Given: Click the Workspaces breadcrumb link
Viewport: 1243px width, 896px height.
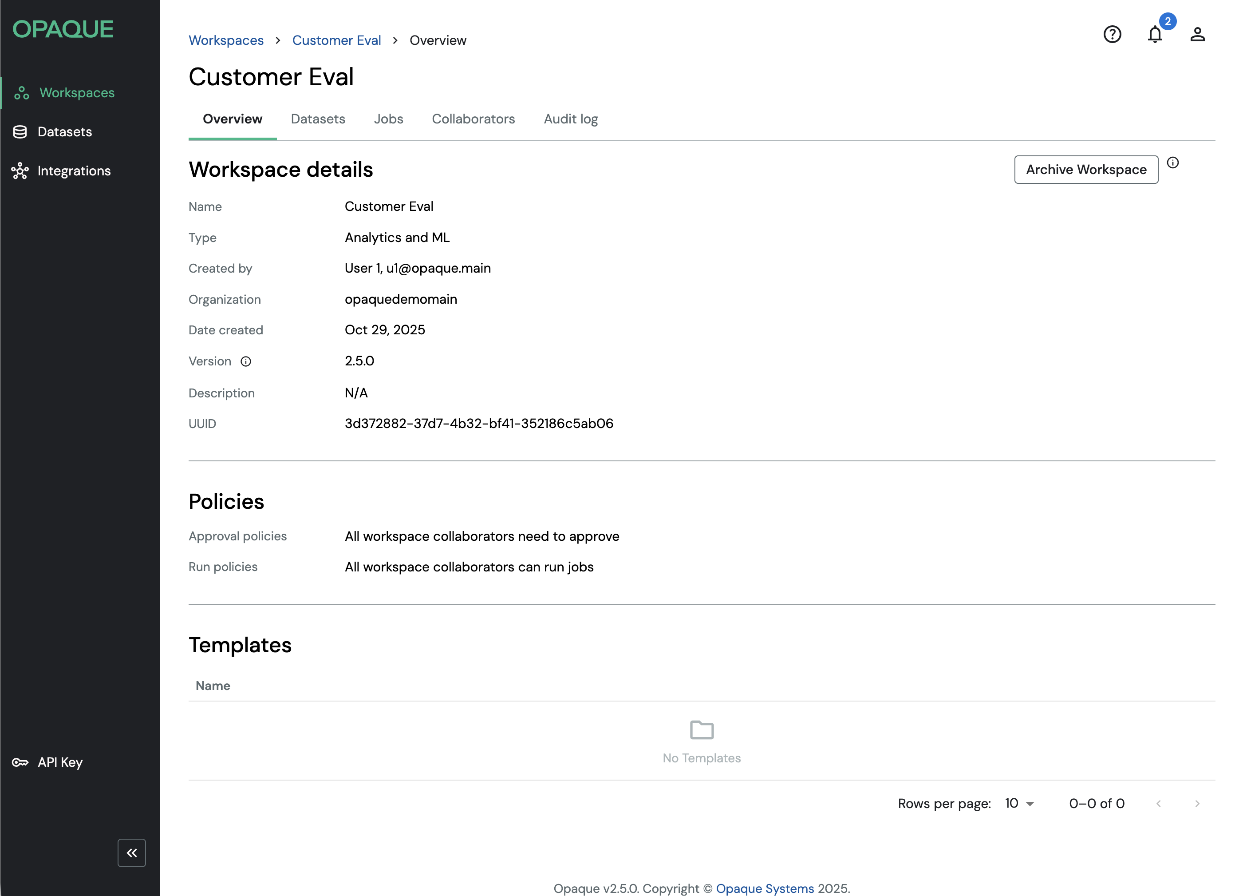Looking at the screenshot, I should pos(226,40).
